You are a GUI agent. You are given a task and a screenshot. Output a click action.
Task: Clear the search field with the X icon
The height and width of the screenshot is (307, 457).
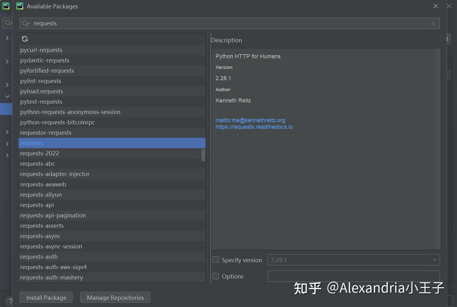(434, 23)
